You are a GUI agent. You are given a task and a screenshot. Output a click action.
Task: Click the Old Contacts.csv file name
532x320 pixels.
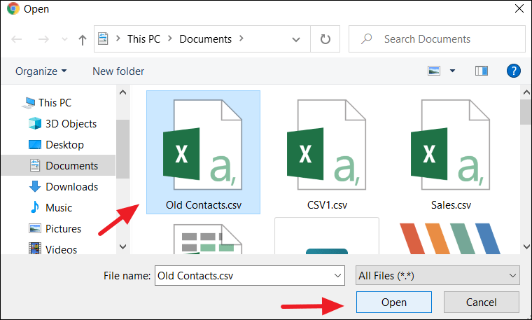204,205
